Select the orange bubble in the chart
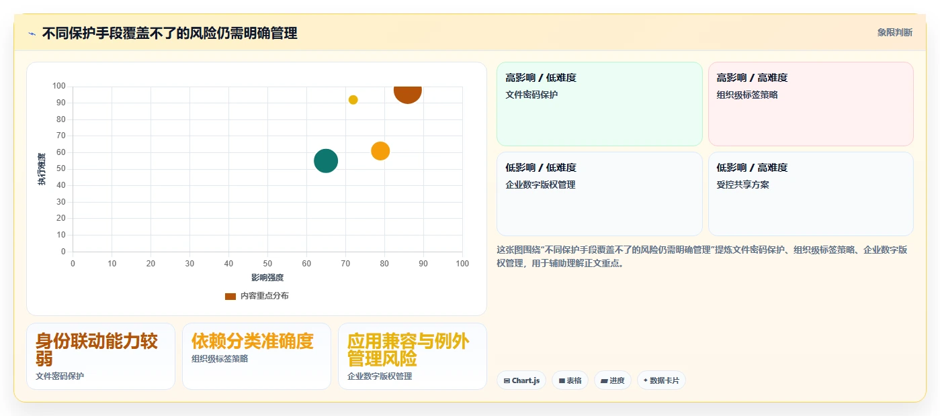 point(380,151)
